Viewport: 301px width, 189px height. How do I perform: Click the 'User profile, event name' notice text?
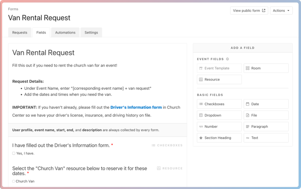coord(86,130)
